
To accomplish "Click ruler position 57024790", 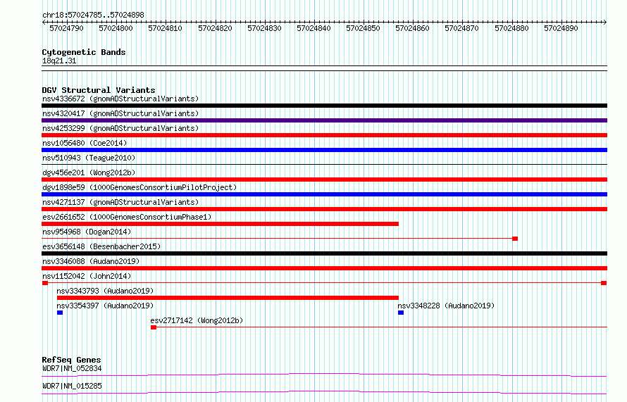I will coord(66,28).
